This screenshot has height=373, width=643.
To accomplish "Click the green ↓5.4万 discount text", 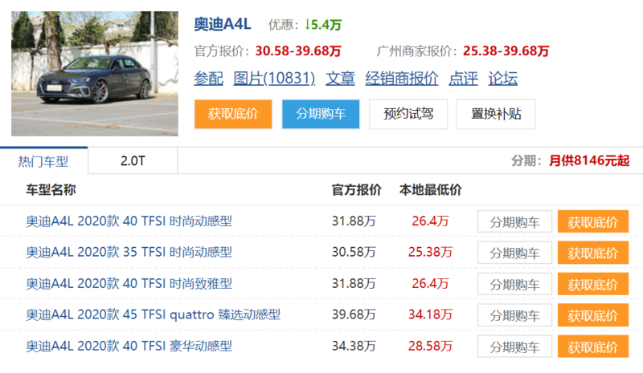I will [x=323, y=25].
